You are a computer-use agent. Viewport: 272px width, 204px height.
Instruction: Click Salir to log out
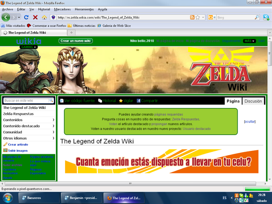[x=261, y=41]
